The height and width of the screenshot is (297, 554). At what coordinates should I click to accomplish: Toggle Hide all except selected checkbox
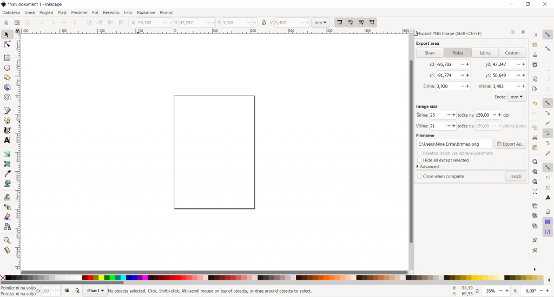419,160
